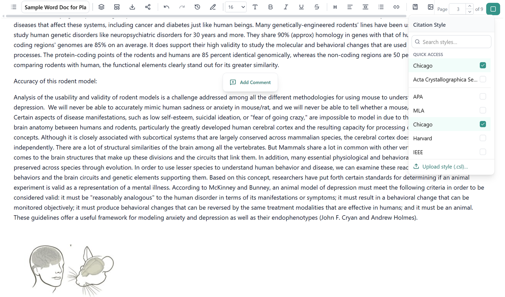505x297 pixels.
Task: Decrease the page number with down arrow
Action: (470, 12)
